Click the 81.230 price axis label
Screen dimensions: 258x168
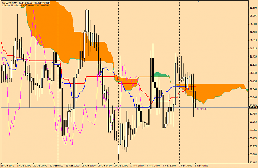253,73
